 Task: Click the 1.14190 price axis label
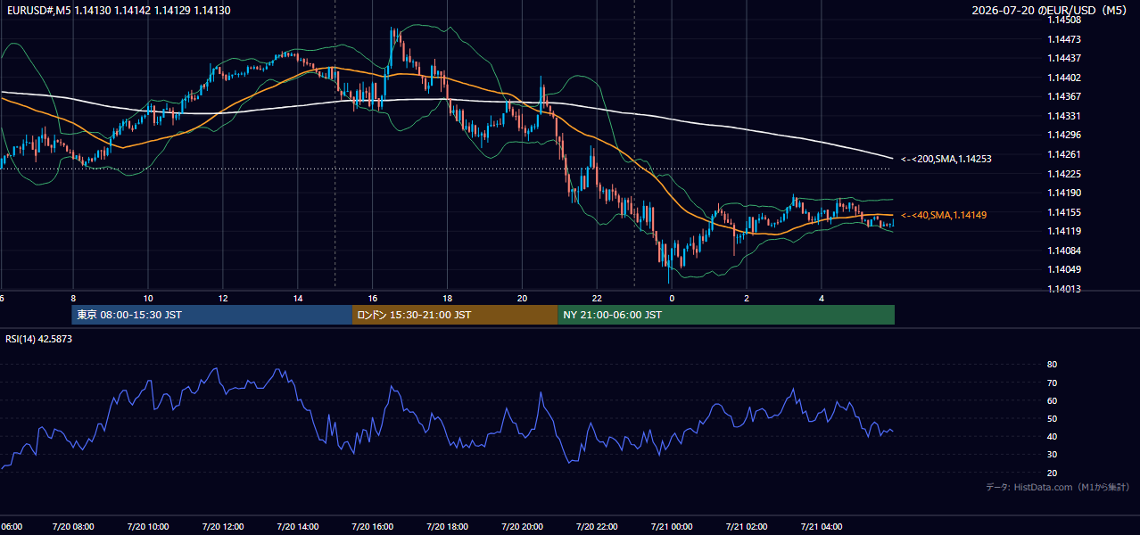[1065, 193]
